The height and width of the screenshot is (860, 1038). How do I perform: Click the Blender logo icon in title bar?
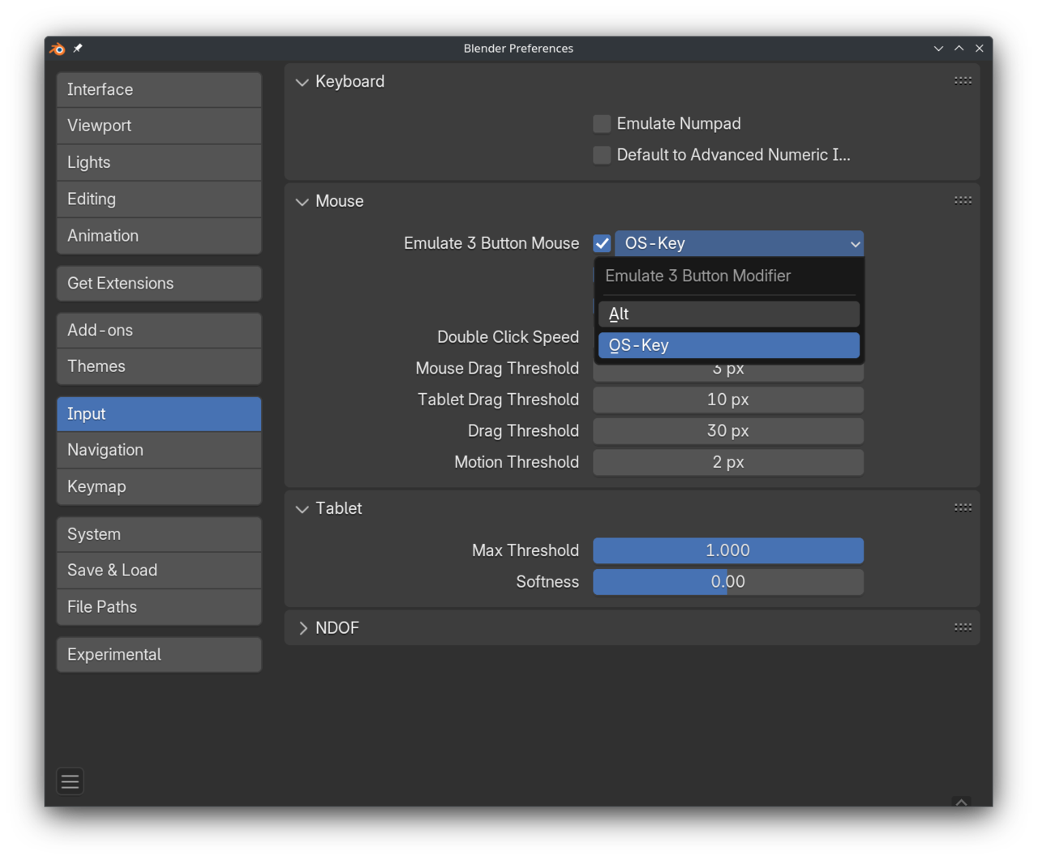tap(58, 49)
